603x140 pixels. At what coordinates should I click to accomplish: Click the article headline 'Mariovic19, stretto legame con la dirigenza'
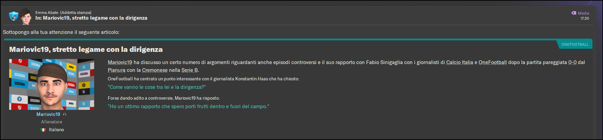click(86, 49)
